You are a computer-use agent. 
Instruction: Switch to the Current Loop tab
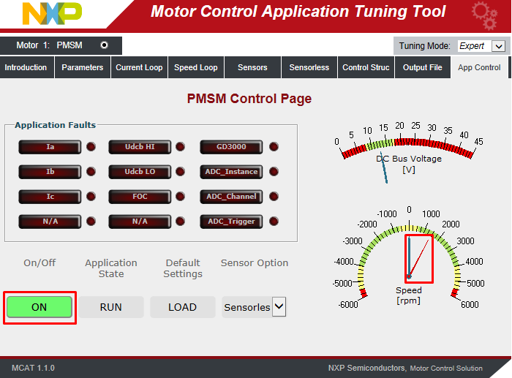pos(139,67)
